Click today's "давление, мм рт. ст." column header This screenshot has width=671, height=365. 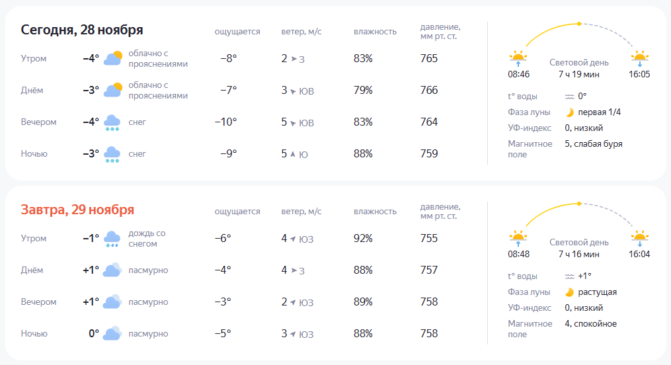(440, 32)
